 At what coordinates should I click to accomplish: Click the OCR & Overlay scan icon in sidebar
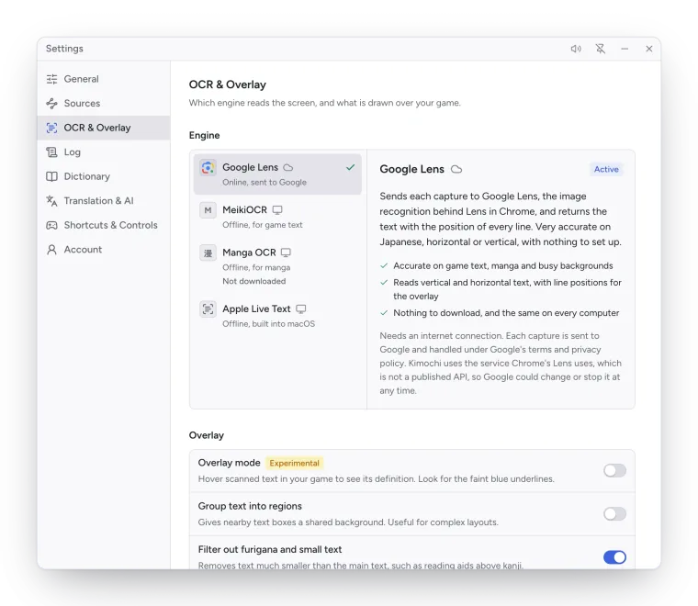51,128
